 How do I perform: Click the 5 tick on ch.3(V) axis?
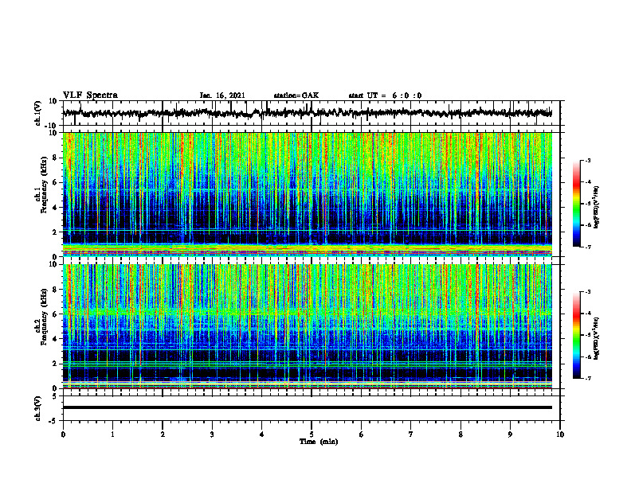click(x=56, y=396)
